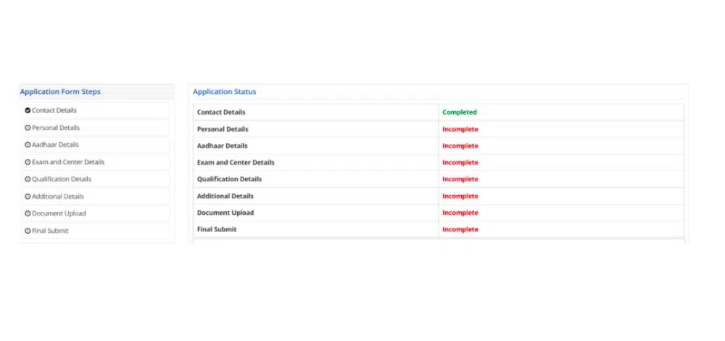Click the Application Status panel heading
The width and height of the screenshot is (725, 341).
[224, 92]
